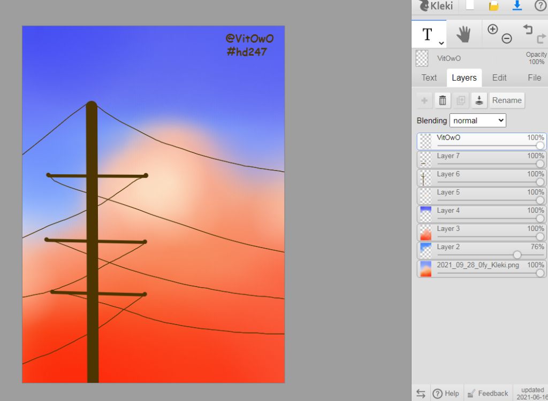Select the 2021_09_28_0fy_Kleki.png layer
This screenshot has width=548, height=401.
[482, 268]
